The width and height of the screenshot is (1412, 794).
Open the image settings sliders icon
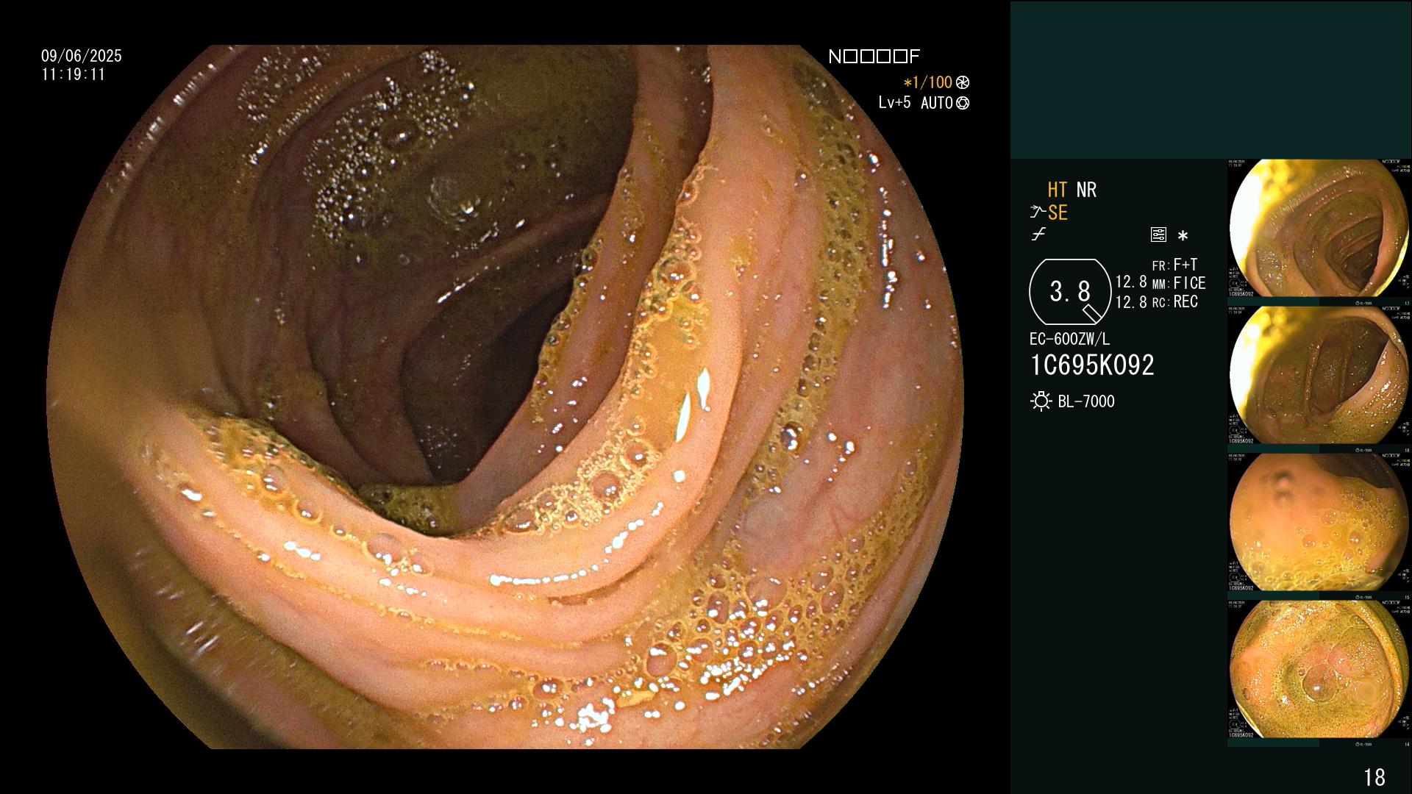1158,235
